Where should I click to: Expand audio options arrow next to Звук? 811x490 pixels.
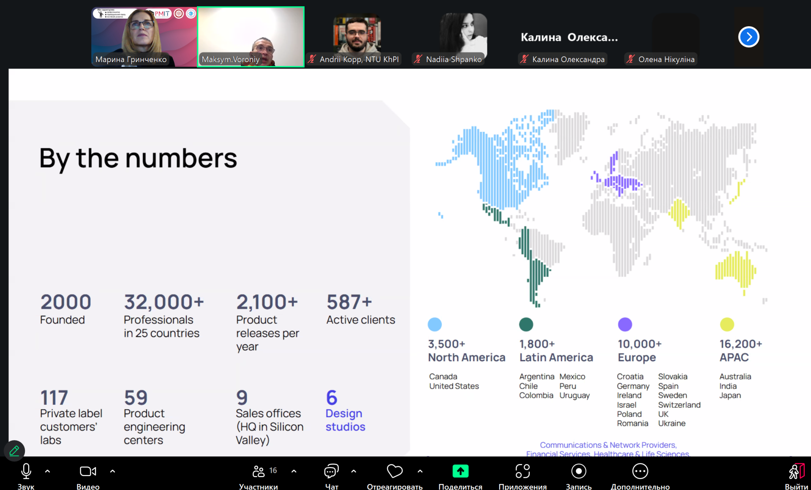47,471
